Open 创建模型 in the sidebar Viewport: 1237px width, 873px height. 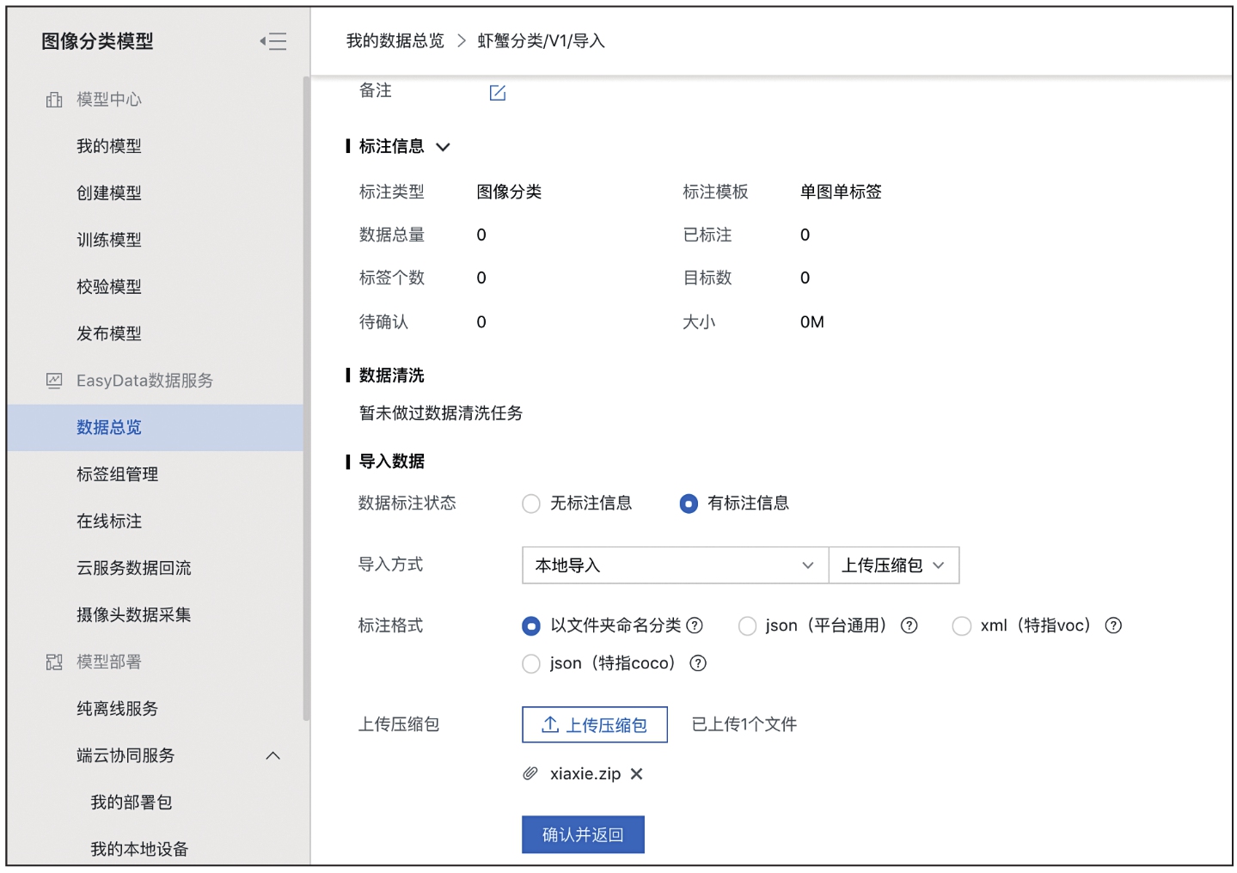coord(109,193)
